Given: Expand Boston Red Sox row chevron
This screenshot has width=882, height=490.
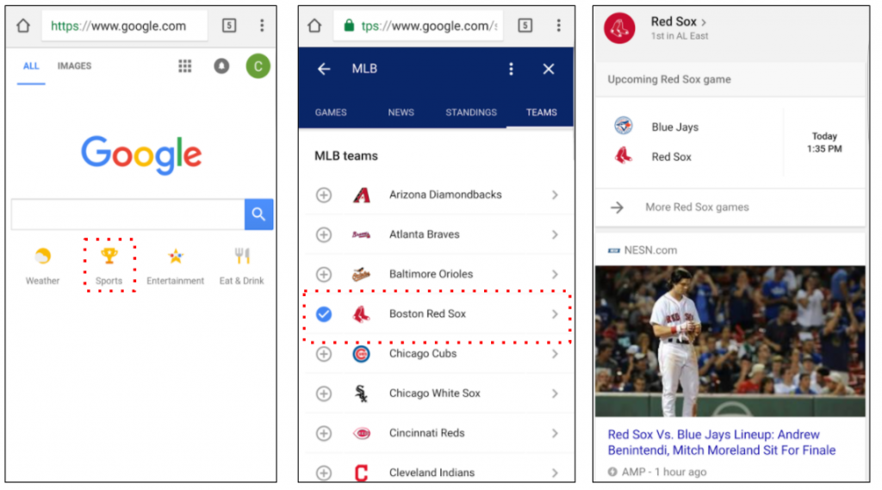Looking at the screenshot, I should point(555,314).
